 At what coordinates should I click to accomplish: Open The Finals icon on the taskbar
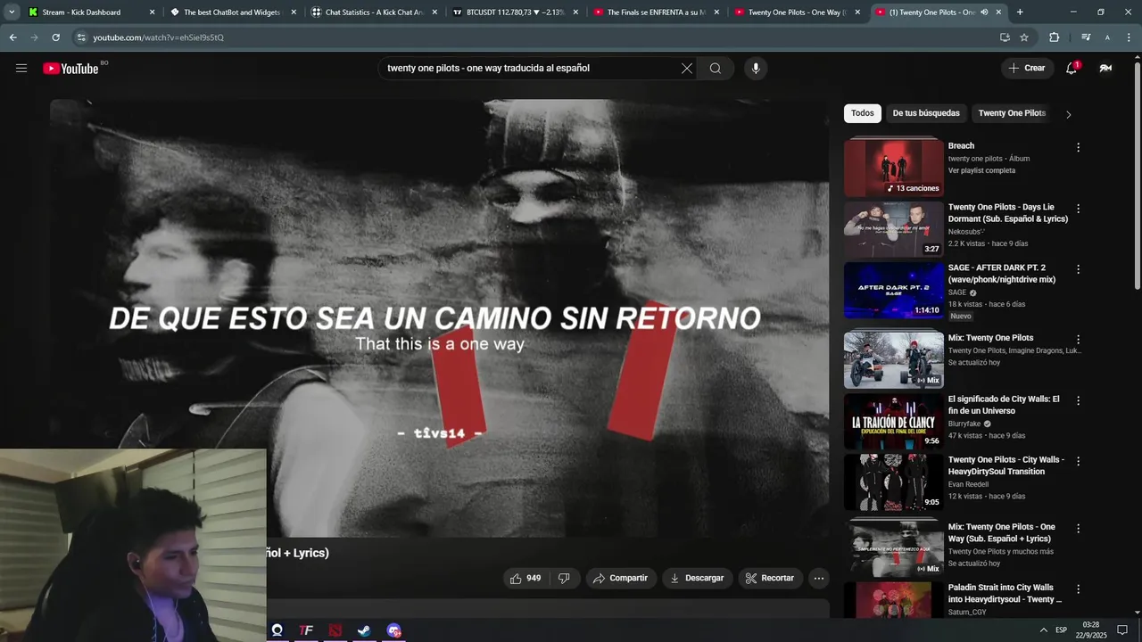(x=306, y=630)
